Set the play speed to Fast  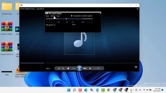tap(58, 16)
